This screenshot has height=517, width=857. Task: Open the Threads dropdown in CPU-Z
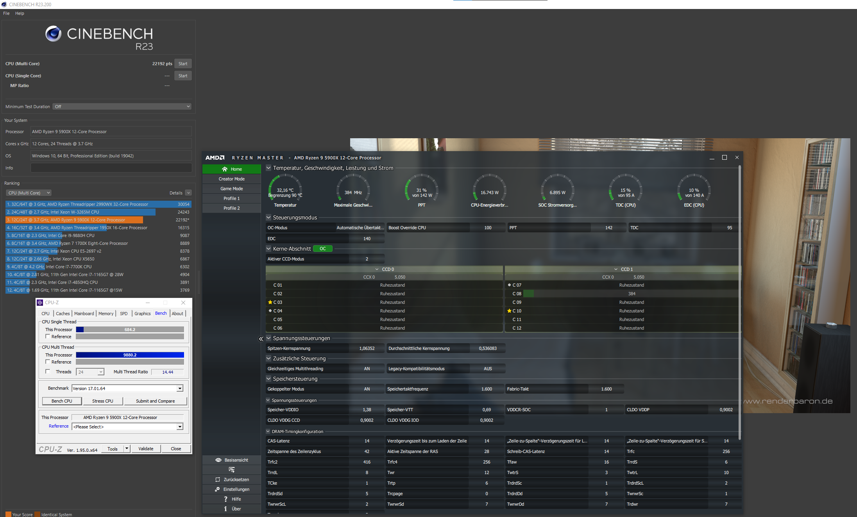pos(100,372)
